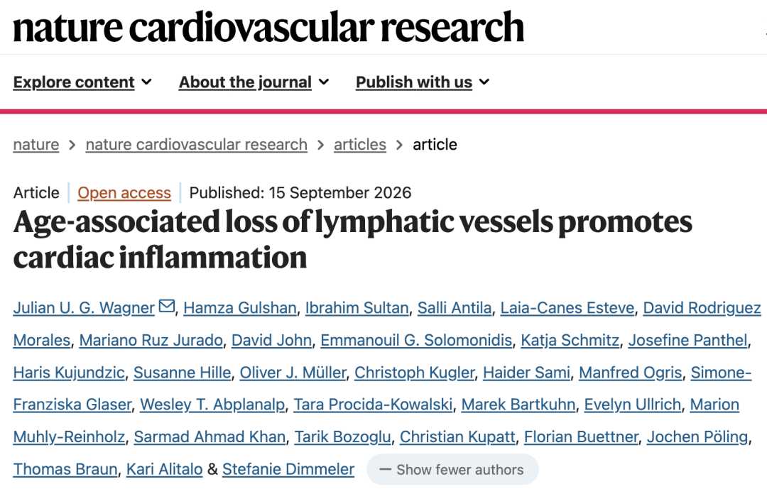This screenshot has height=494, width=767.
Task: Collapse list with Show fewer authors button
Action: click(x=452, y=470)
